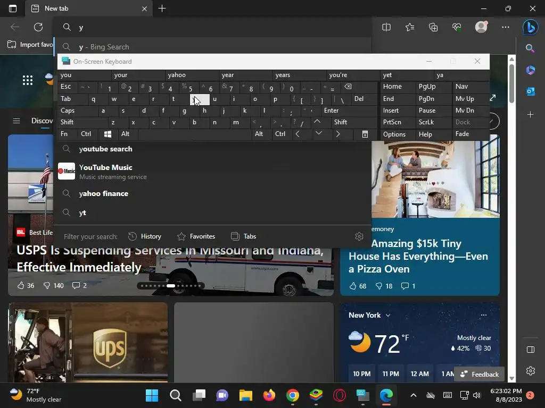The image size is (545, 408).
Task: Filter suggestions by Tabs
Action: click(x=243, y=236)
